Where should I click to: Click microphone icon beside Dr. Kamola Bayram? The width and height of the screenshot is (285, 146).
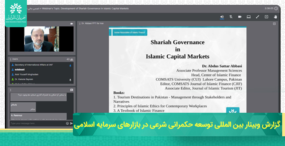tap(70, 80)
